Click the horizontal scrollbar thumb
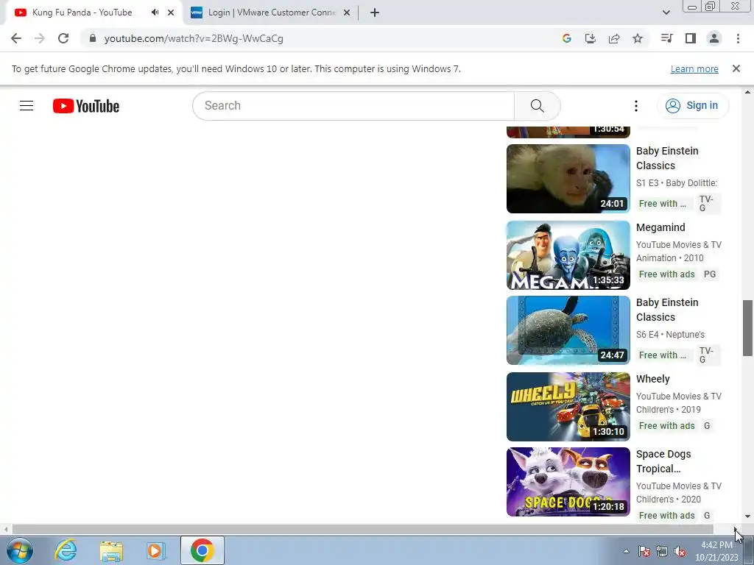754x565 pixels. (x=362, y=529)
